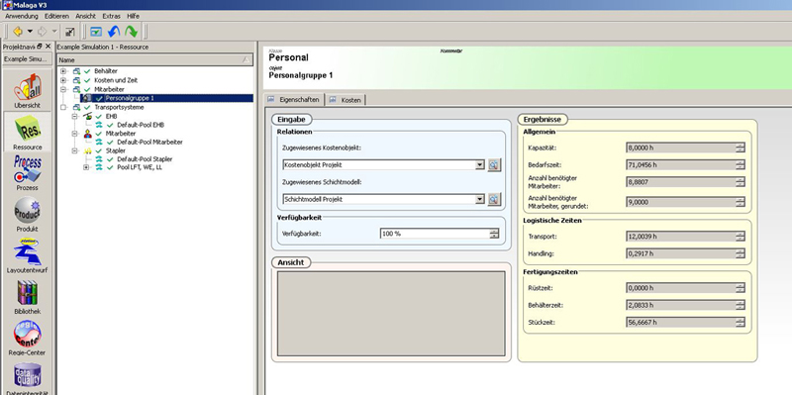Open the Ansicht menu

tap(85, 16)
